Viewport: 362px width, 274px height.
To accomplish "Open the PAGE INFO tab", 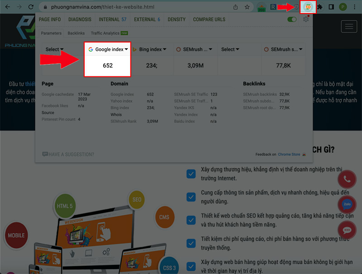I will point(50,19).
